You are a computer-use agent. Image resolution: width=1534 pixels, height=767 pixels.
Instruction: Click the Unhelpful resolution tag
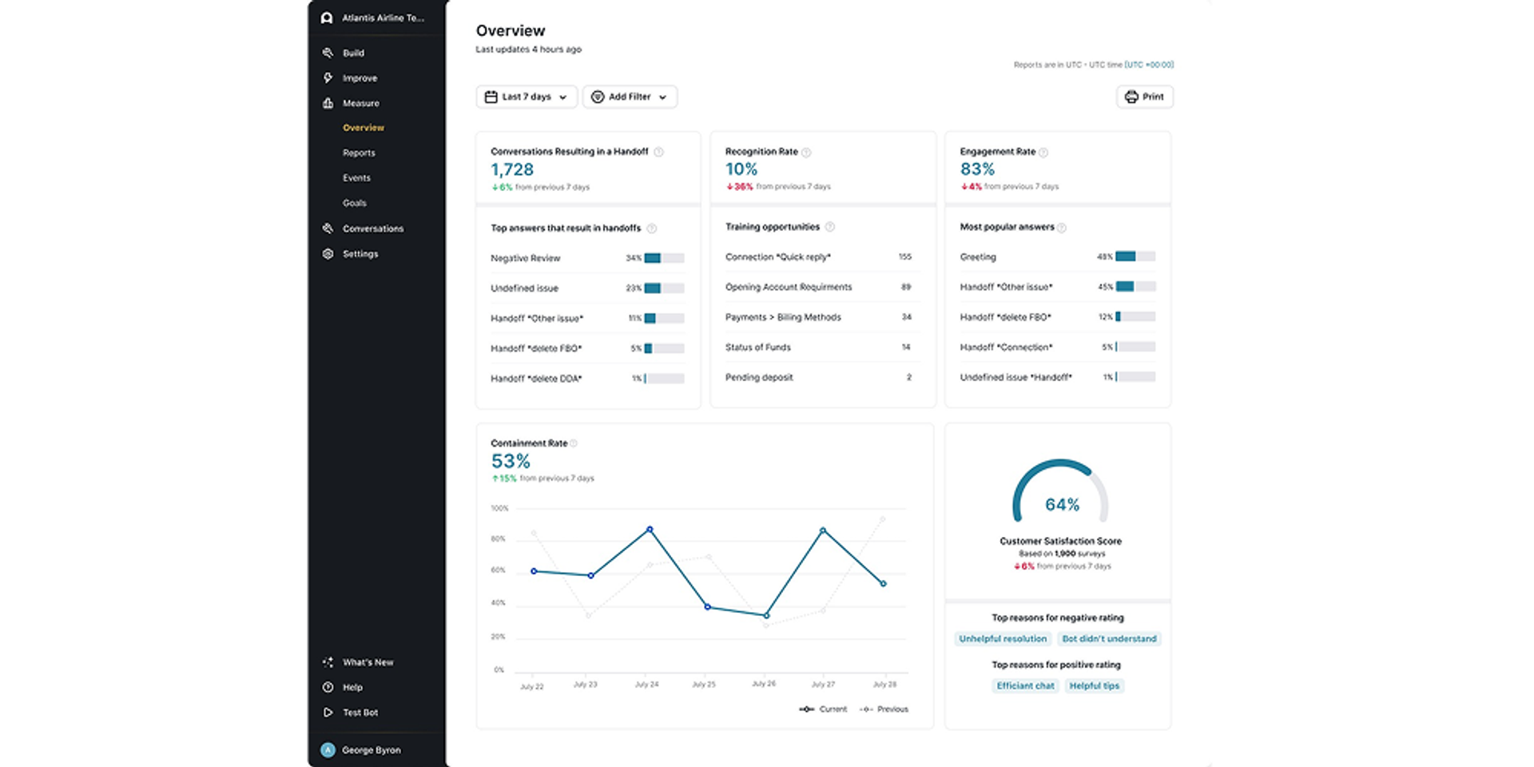(1003, 638)
